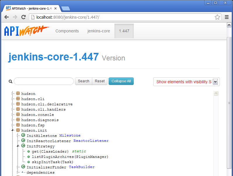Follow the ReactorListener supertype link
The image size is (233, 176).
pos(91,141)
